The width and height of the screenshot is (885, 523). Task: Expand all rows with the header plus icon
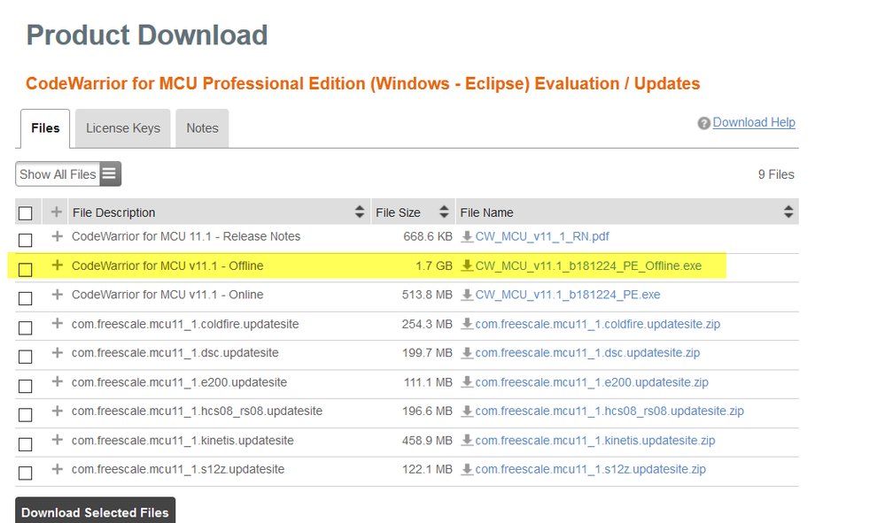(x=56, y=212)
